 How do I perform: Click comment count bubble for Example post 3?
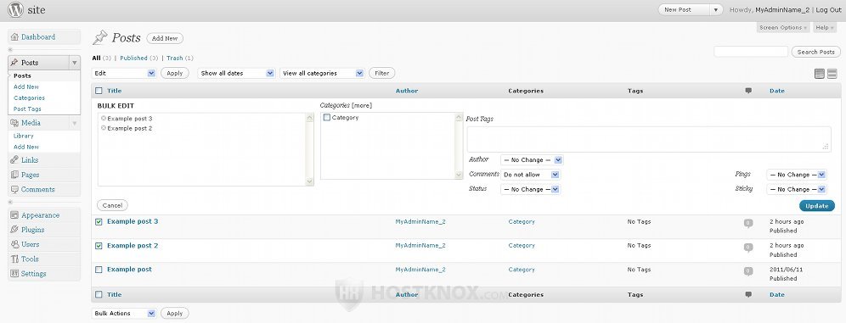tap(748, 223)
